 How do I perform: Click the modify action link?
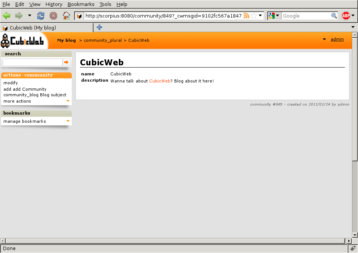[10, 83]
